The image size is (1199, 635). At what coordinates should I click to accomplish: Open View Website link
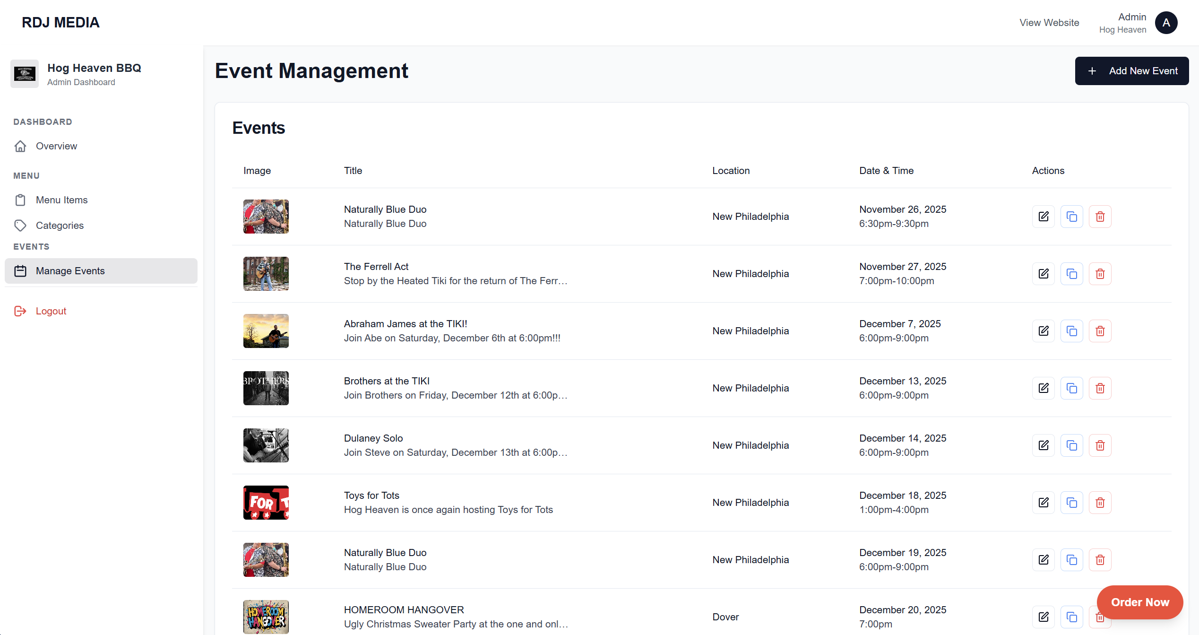tap(1049, 22)
